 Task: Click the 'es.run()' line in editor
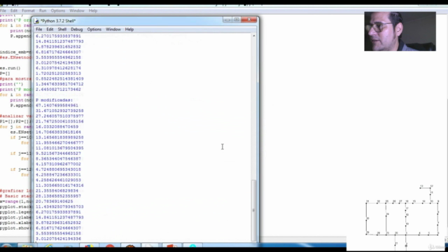[10, 69]
